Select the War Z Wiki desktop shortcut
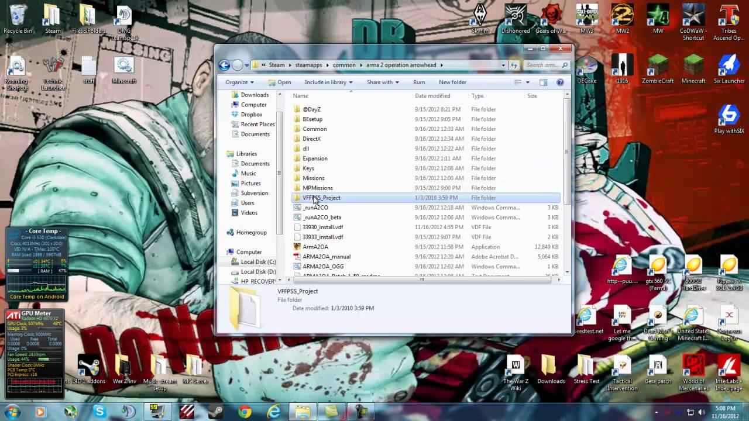 (516, 372)
